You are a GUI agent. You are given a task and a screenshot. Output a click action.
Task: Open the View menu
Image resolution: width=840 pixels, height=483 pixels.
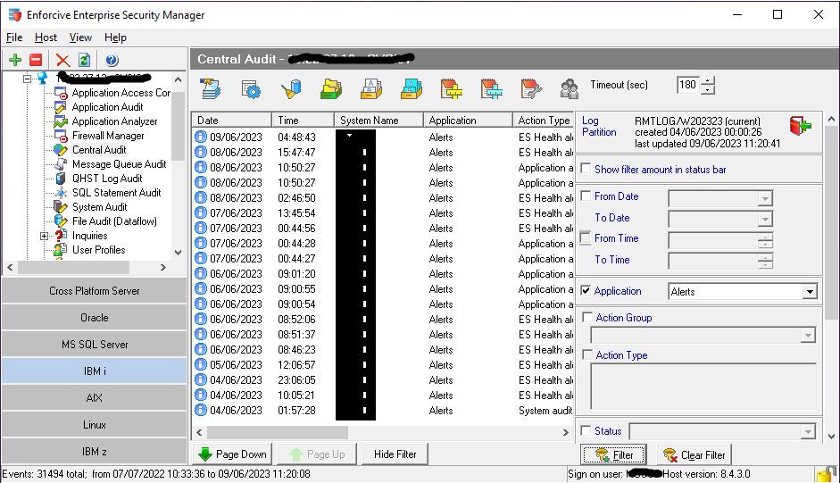80,37
